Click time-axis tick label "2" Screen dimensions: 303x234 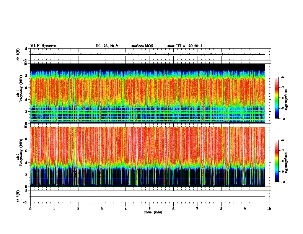click(x=78, y=209)
